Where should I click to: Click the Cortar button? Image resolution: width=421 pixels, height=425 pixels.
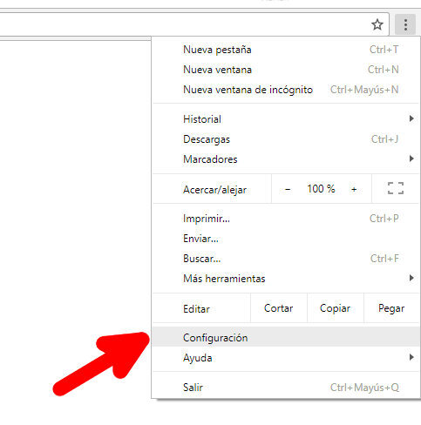tap(278, 308)
